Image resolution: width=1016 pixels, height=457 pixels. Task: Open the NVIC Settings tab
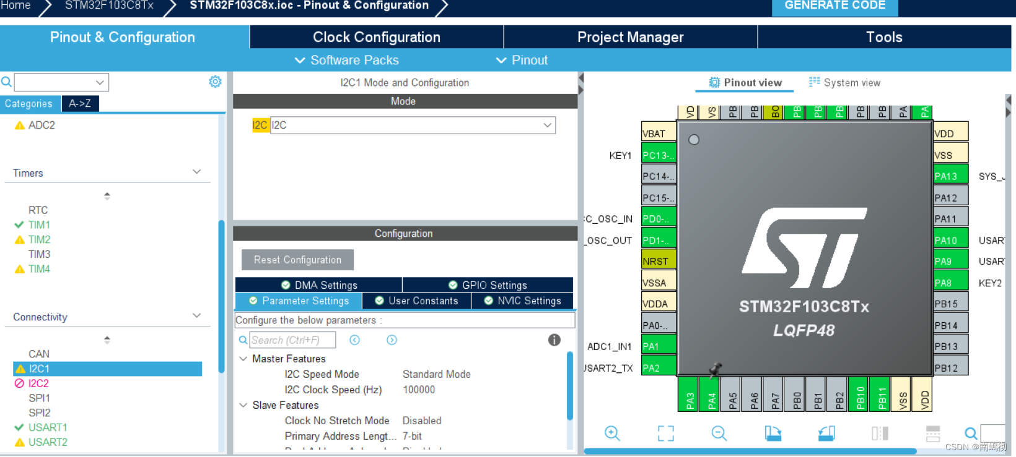click(522, 301)
